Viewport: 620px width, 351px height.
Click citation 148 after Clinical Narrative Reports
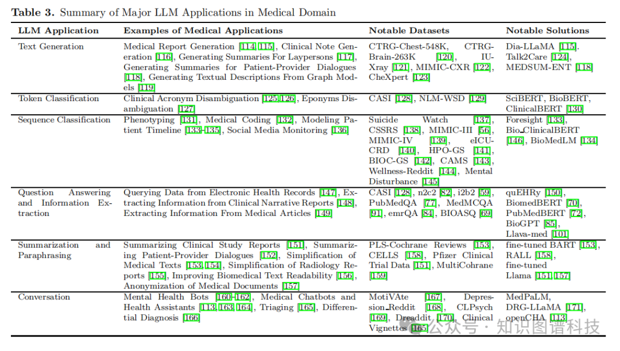pyautogui.click(x=346, y=203)
